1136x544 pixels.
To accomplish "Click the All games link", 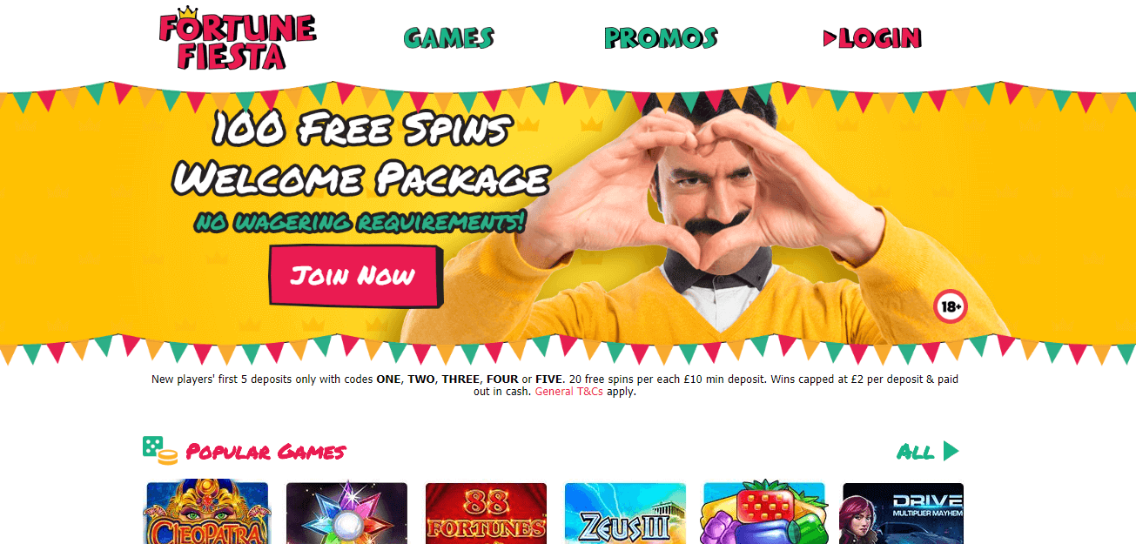I will pyautogui.click(x=915, y=452).
